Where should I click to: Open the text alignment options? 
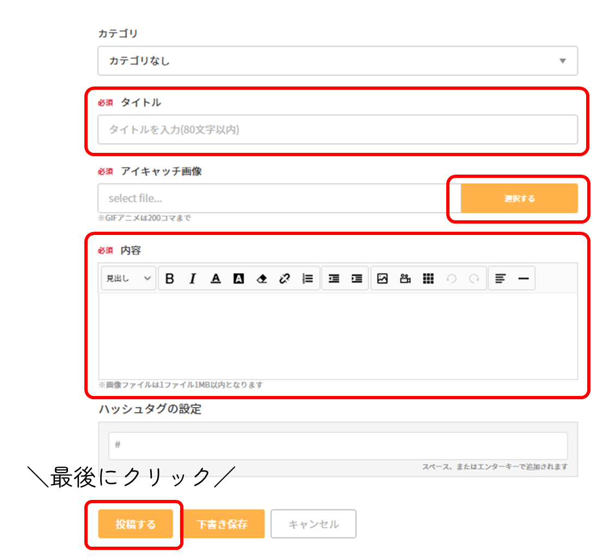pos(501,278)
